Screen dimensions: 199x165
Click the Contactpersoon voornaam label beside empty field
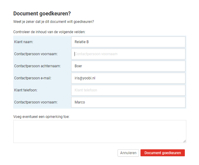pyautogui.click(x=36, y=54)
